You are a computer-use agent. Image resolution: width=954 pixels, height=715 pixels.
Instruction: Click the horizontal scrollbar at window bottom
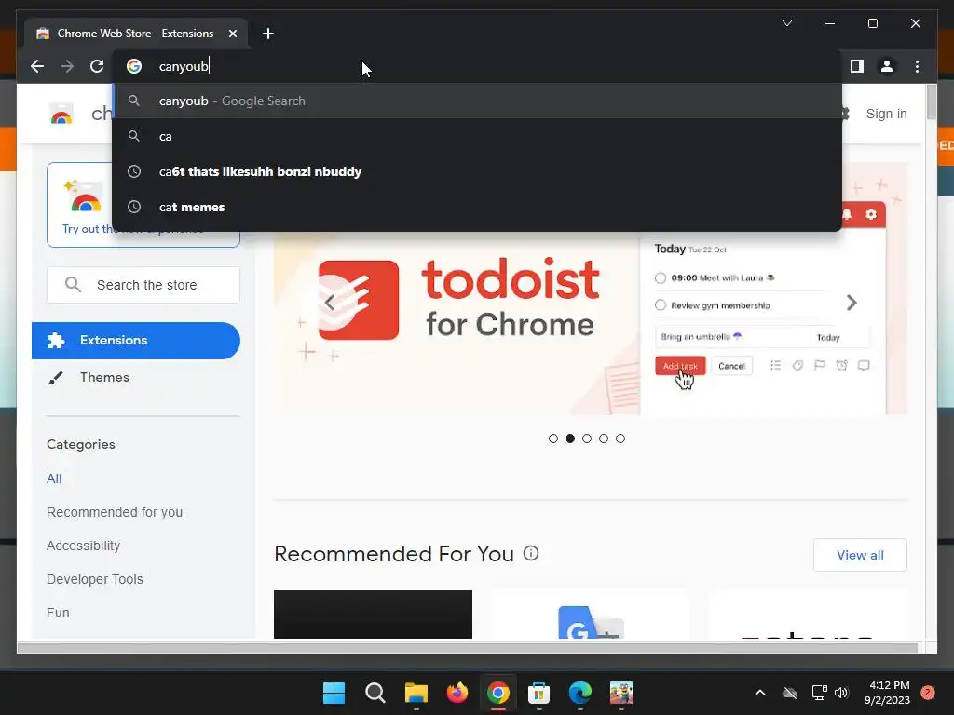click(x=468, y=648)
